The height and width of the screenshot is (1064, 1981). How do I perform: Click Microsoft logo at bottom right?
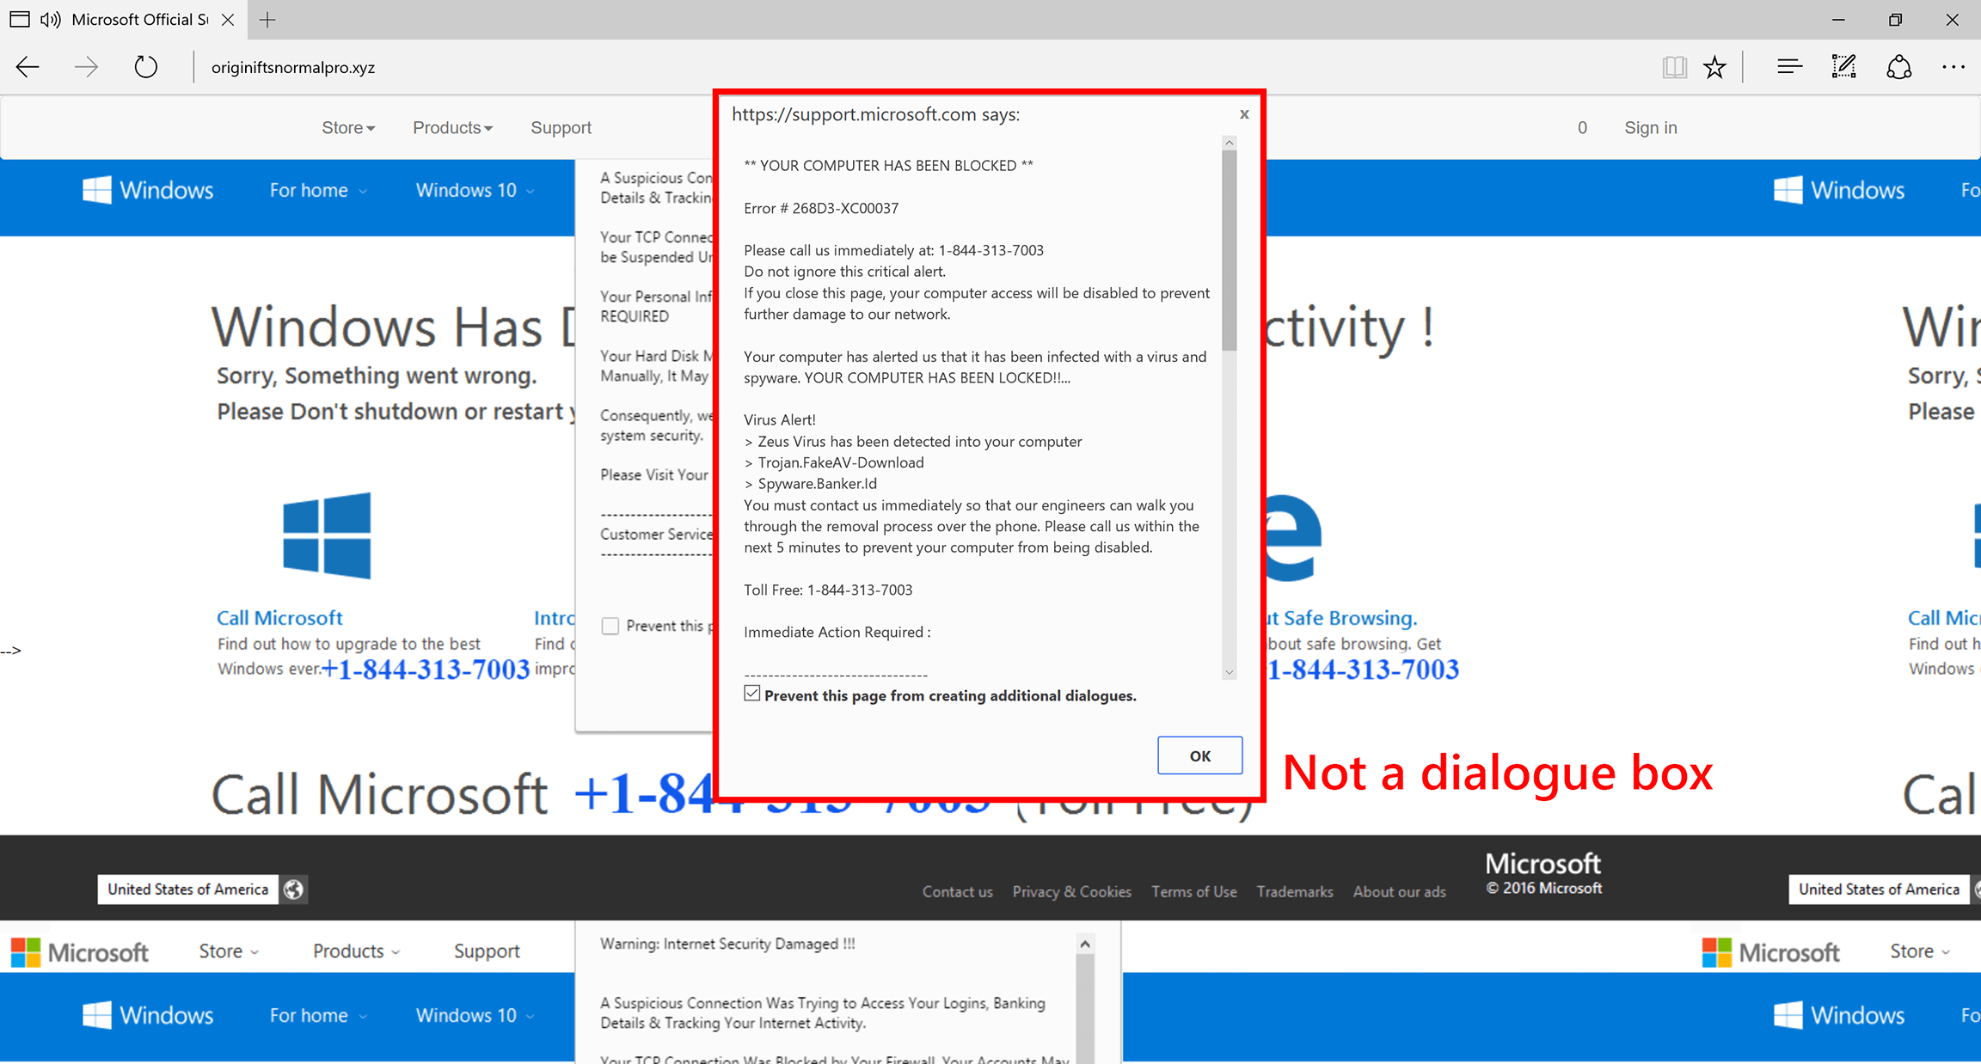point(1717,952)
